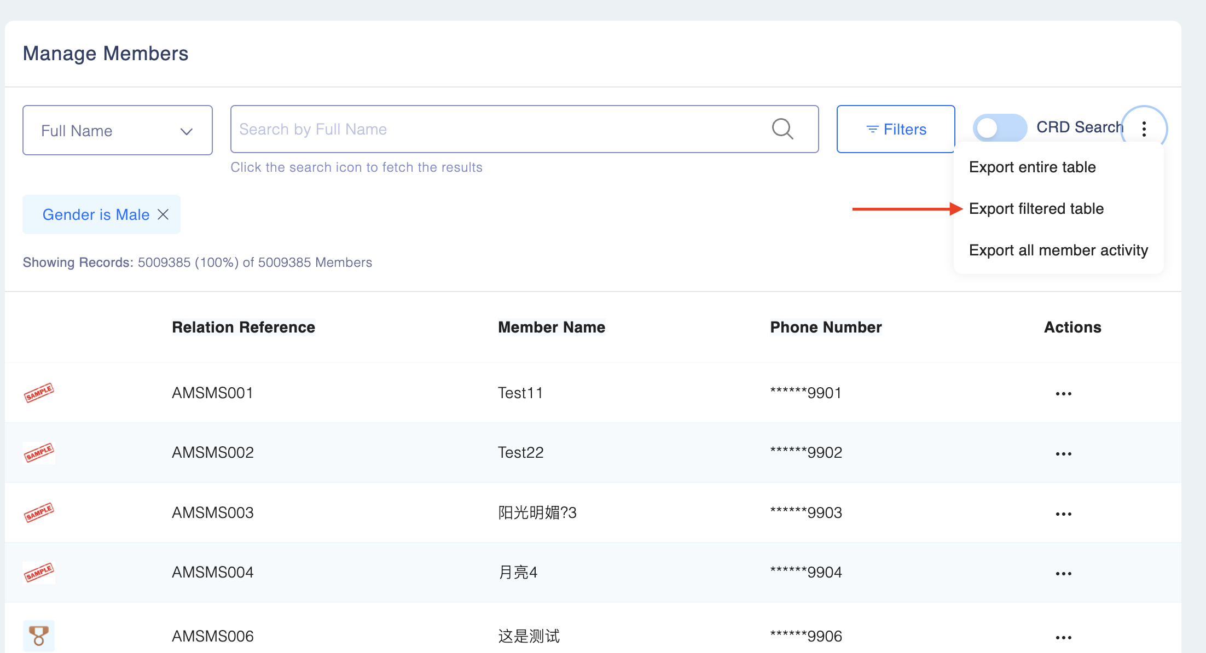Click the Full Name dropdown chevron arrow

click(x=187, y=131)
